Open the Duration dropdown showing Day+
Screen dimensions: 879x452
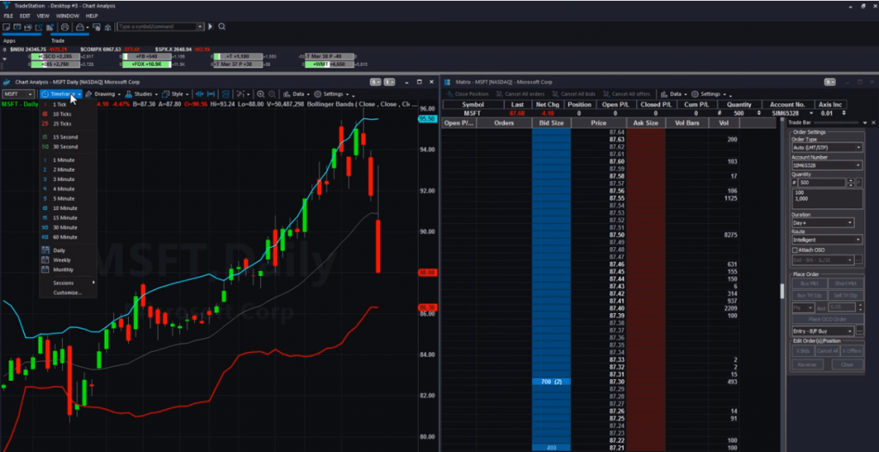click(823, 223)
